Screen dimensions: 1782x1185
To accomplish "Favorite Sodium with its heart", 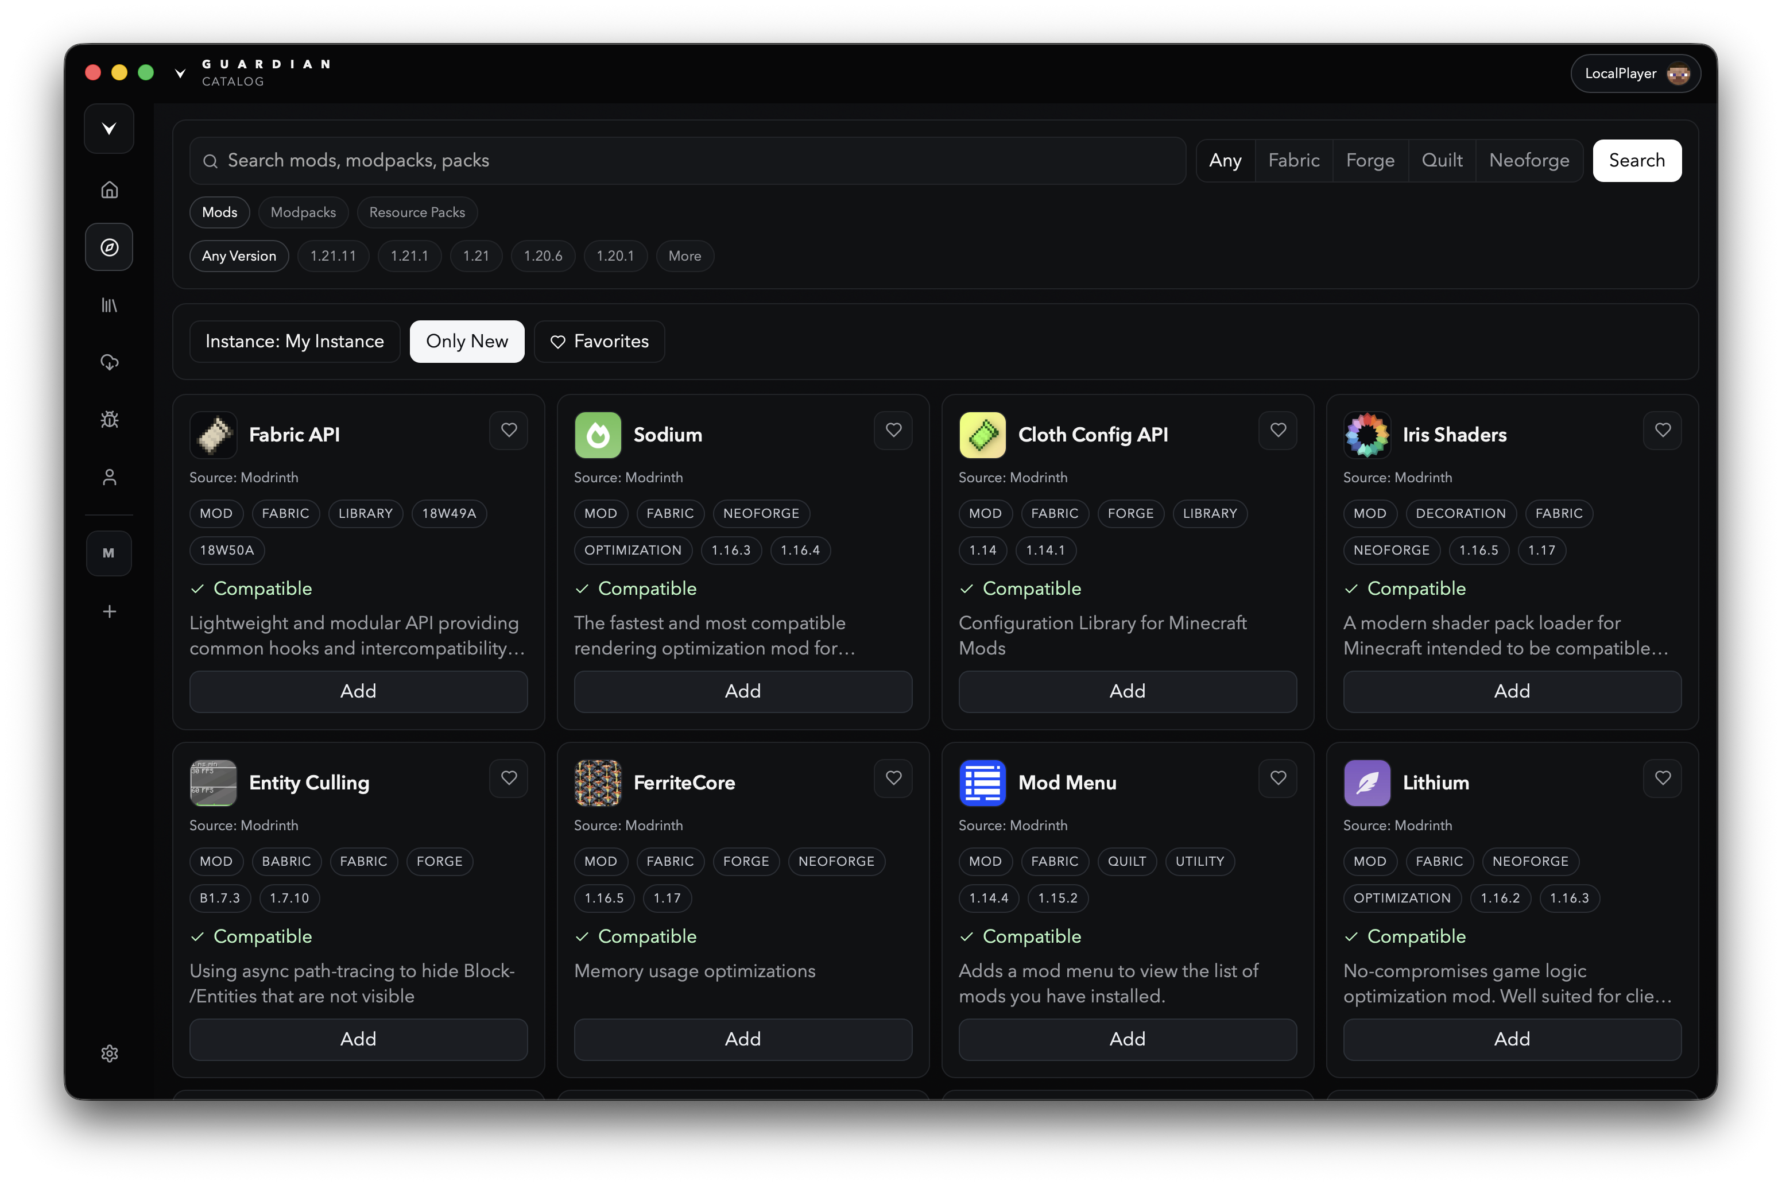I will pos(893,431).
